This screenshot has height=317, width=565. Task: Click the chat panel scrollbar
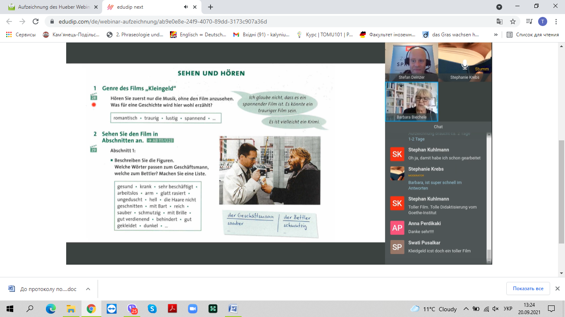pos(489,198)
